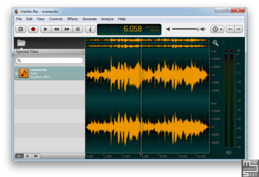259x177 pixels.
Task: Click the speaker icon below level meters
Action: (x=229, y=152)
